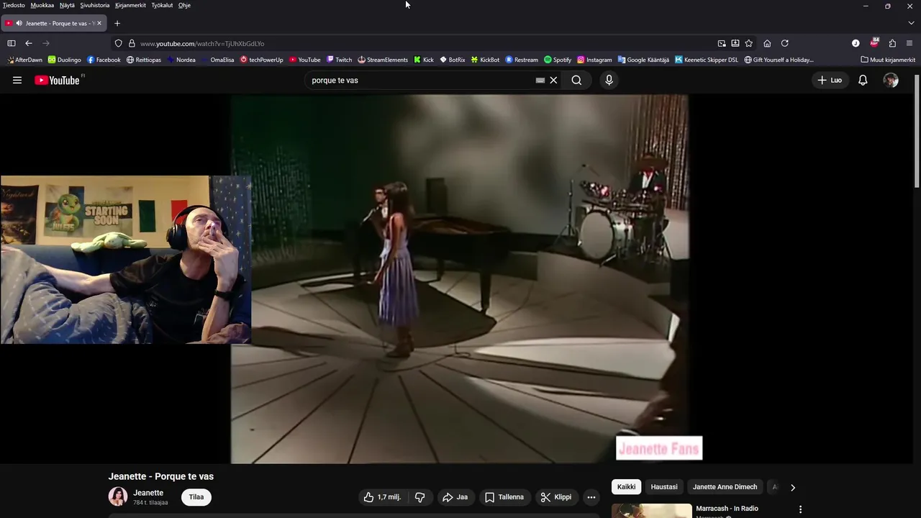921x518 pixels.
Task: Open the StreamElements bookmark
Action: click(383, 60)
